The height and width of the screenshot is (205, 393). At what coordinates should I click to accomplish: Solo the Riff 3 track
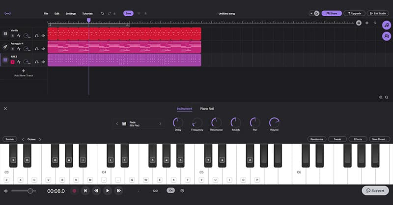pos(36,62)
